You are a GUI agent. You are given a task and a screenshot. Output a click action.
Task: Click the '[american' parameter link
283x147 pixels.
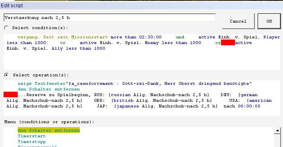click(259, 100)
